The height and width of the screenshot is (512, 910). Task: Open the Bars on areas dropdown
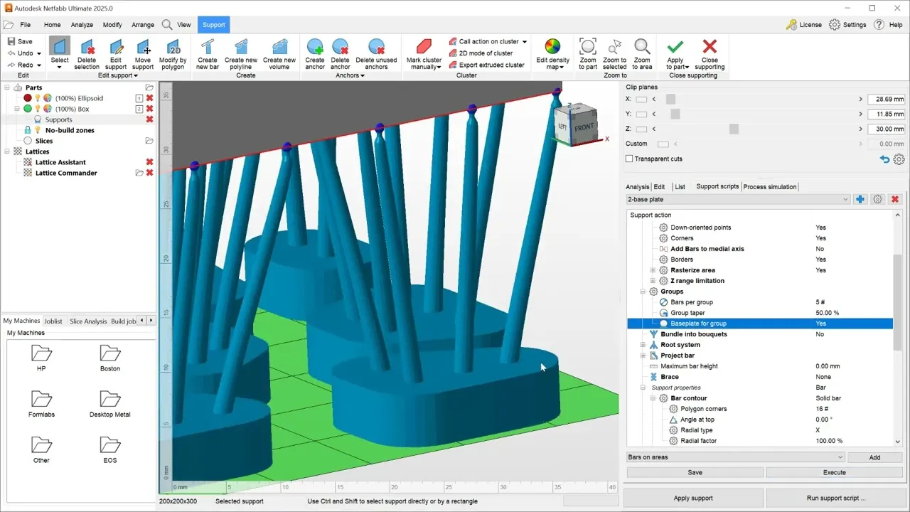click(x=735, y=457)
